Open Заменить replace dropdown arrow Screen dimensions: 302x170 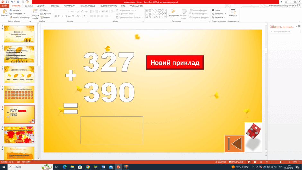click(x=225, y=14)
